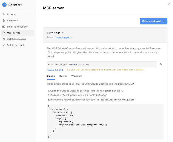Click the "command": "npx" line
This screenshot has height=142, width=173.
tap(65, 115)
